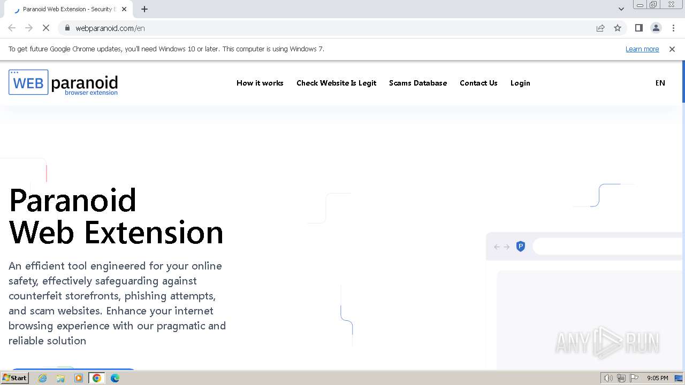685x385 pixels.
Task: Click the 9:05 PM system clock
Action: tap(657, 378)
